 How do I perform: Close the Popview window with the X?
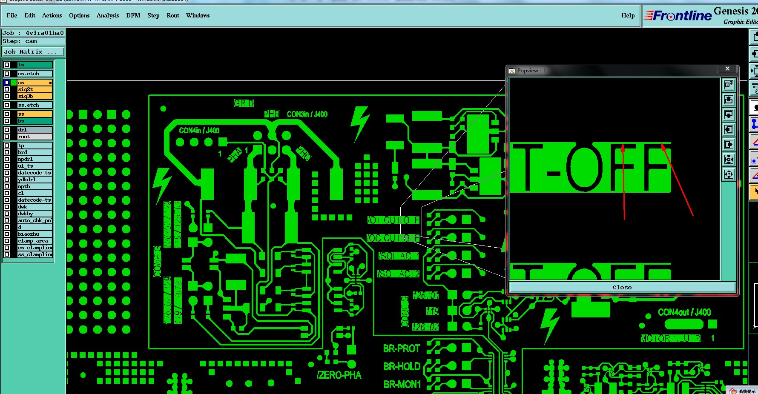(727, 69)
